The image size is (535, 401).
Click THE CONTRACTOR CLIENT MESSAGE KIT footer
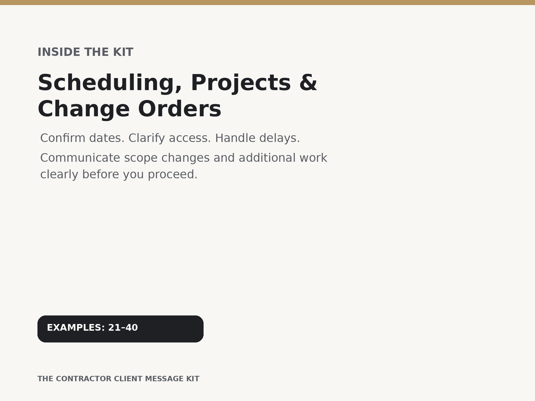pyautogui.click(x=118, y=379)
